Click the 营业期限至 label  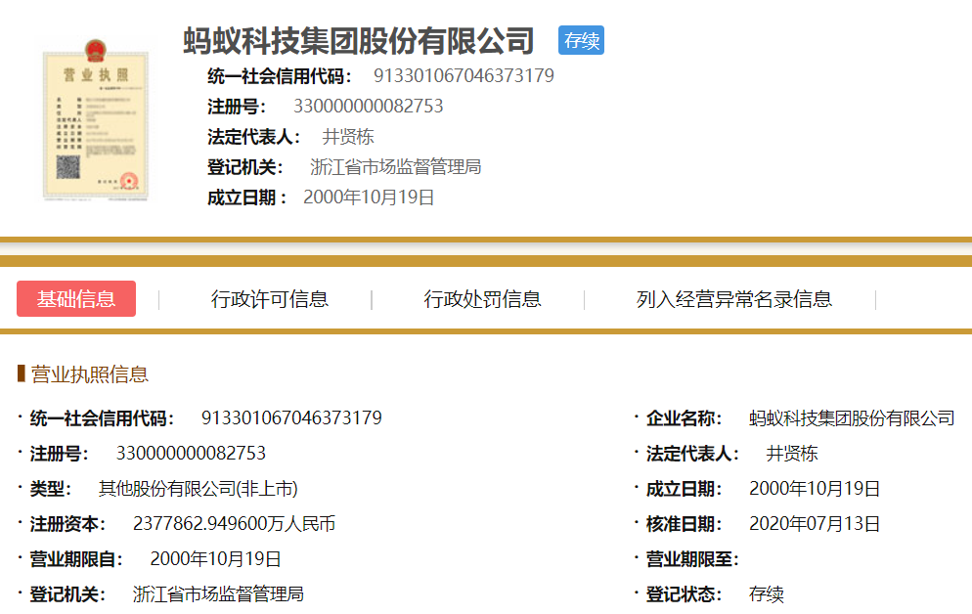tap(692, 559)
